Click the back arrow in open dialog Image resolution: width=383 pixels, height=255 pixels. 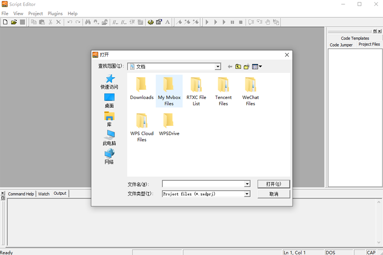point(230,67)
